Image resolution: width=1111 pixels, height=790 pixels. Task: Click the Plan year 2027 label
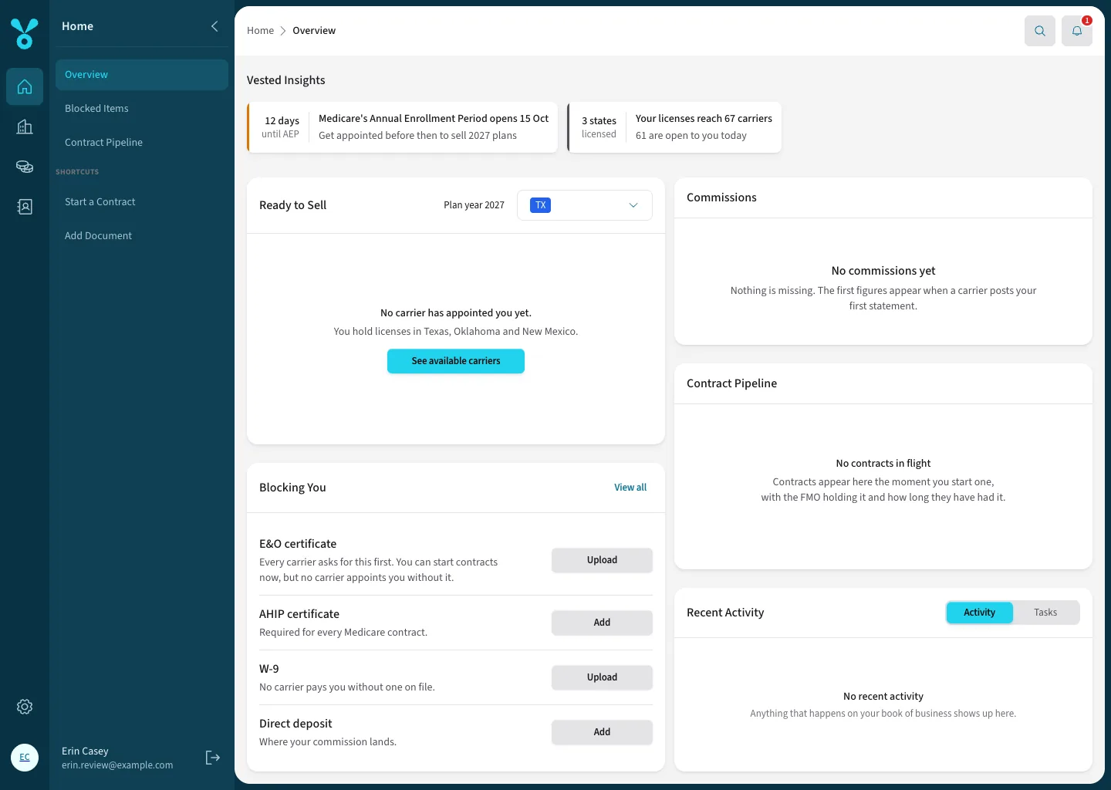click(474, 205)
